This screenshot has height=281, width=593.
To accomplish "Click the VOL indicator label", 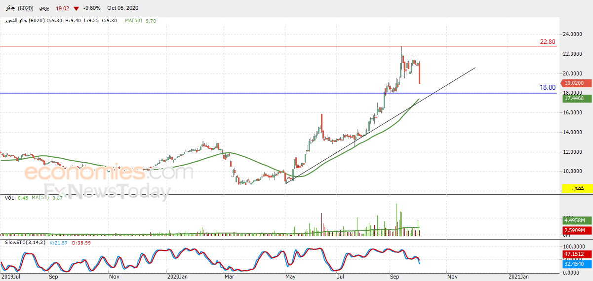I will (x=9, y=198).
